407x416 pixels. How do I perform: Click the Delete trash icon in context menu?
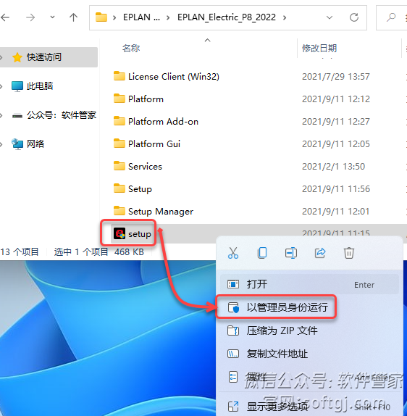(349, 253)
